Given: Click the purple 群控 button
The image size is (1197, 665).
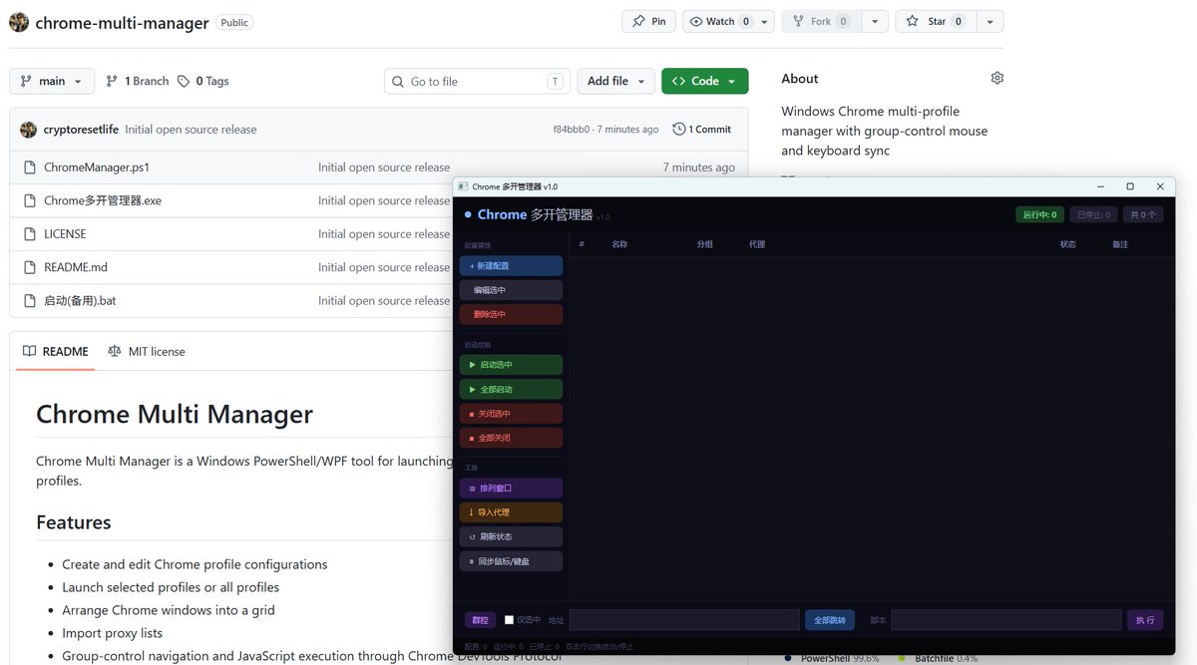Looking at the screenshot, I should point(480,620).
